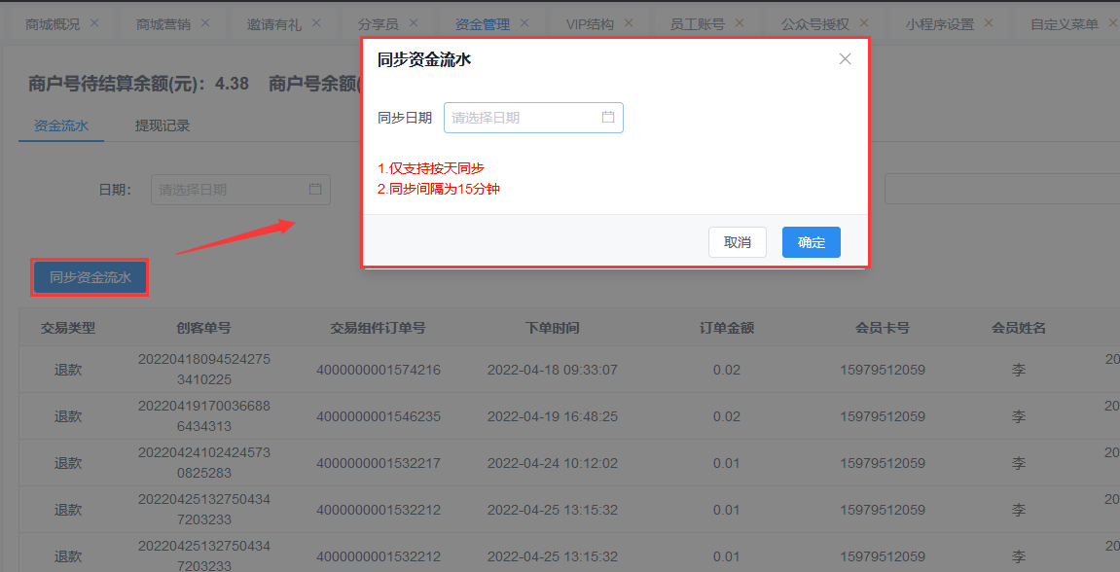Select order number 4000000001574216
The height and width of the screenshot is (572, 1120).
click(379, 370)
